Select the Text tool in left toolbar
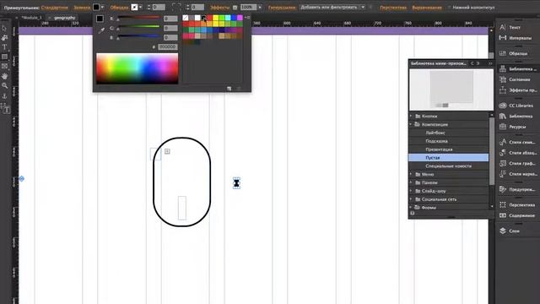540x304 pixels. click(4, 47)
